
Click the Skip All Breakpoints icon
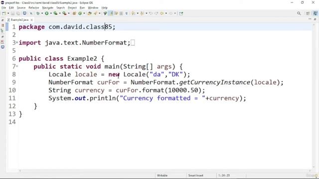pyautogui.click(x=31, y=13)
